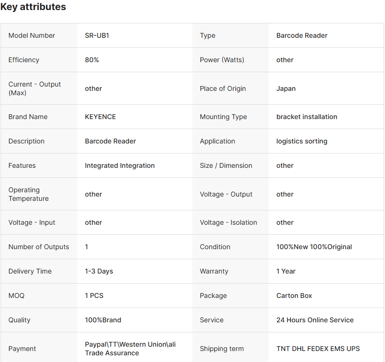The height and width of the screenshot is (362, 385).
Task: Click the Voltage - Isolation label
Action: [x=228, y=222]
